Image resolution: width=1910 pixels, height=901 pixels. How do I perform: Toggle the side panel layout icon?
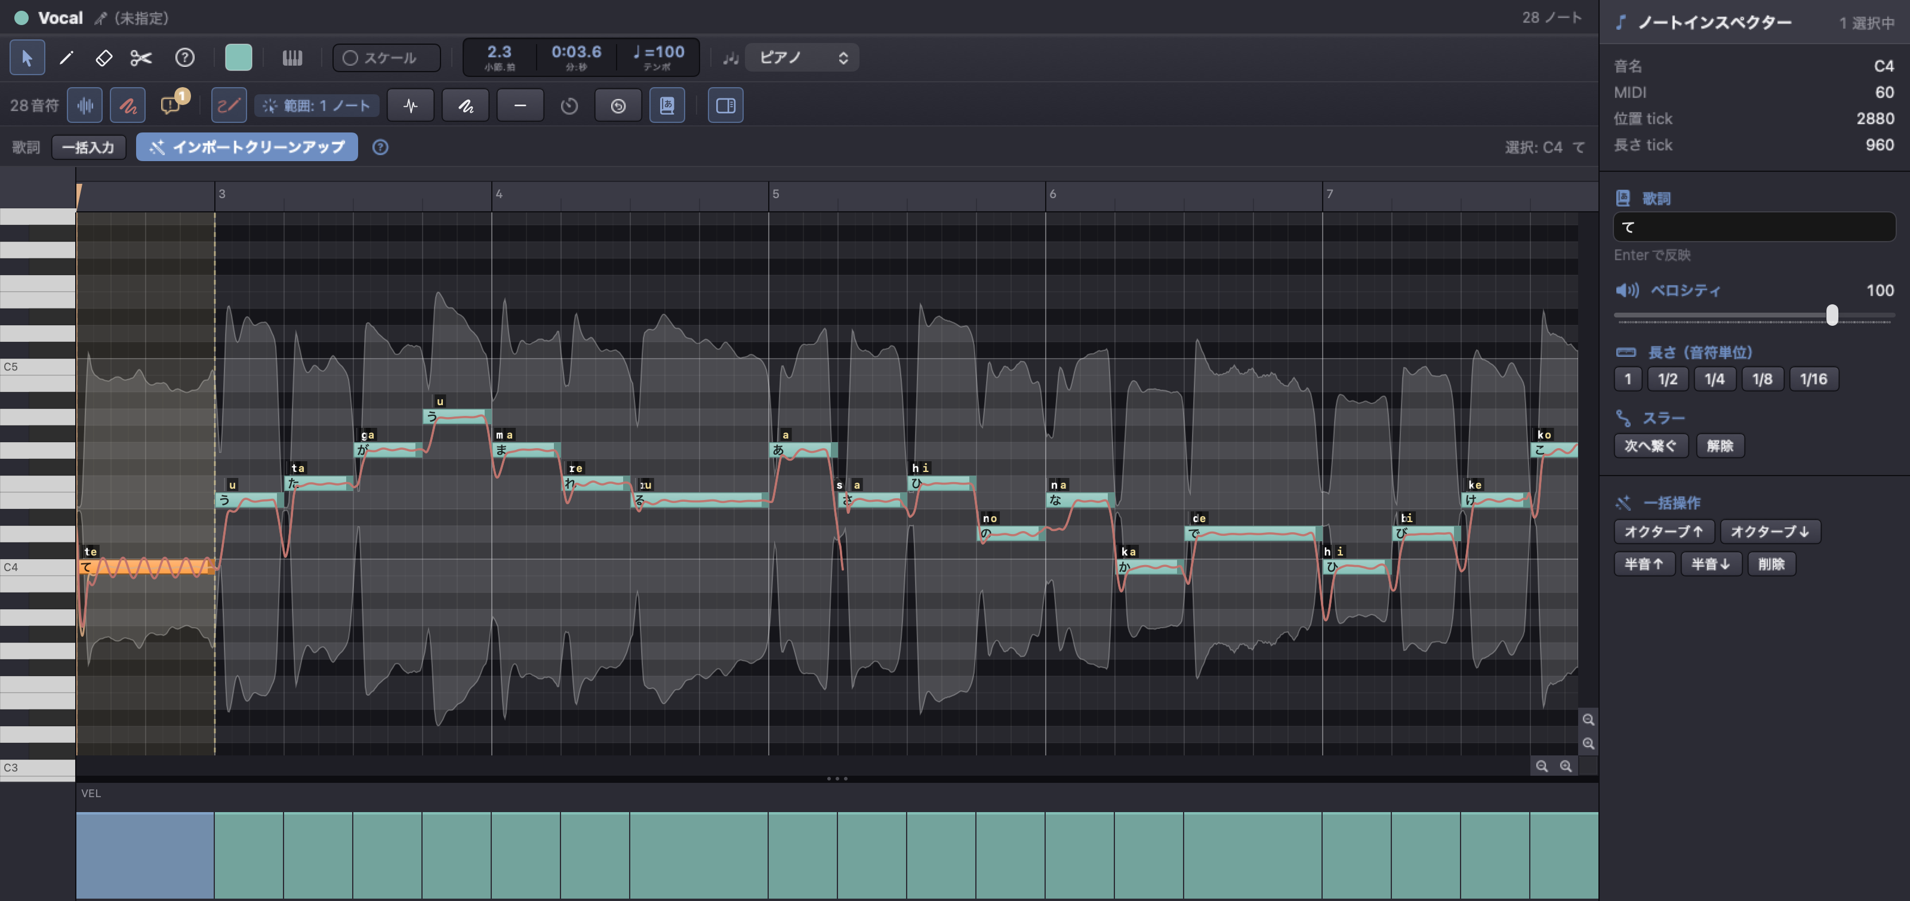pos(725,105)
